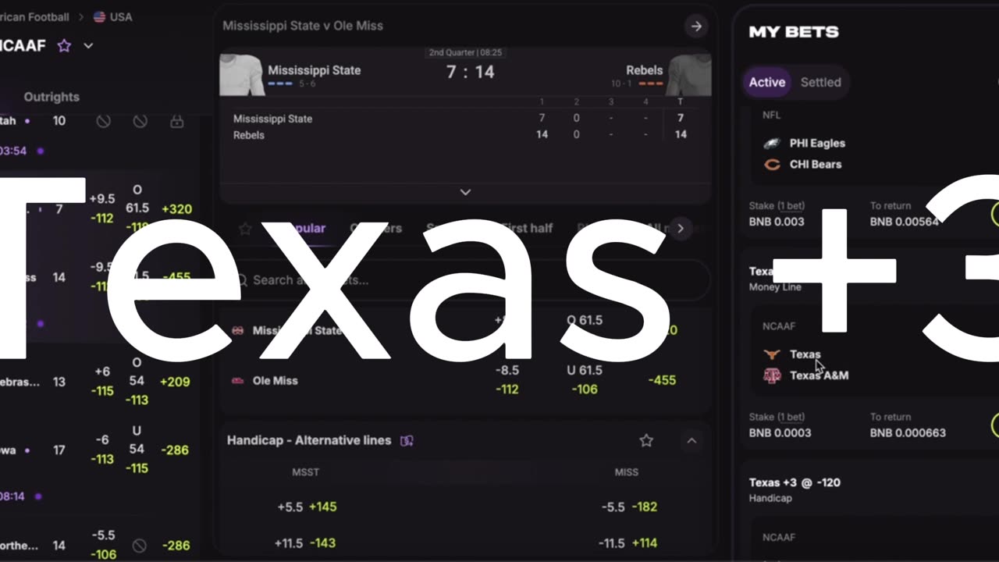Show more market tabs with right arrow
This screenshot has height=562, width=999.
pyautogui.click(x=681, y=228)
